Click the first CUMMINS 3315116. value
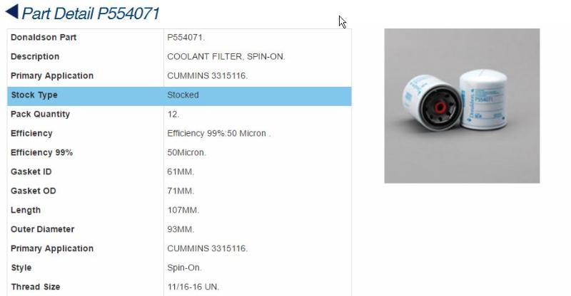This screenshot has height=296, width=571. (x=207, y=76)
